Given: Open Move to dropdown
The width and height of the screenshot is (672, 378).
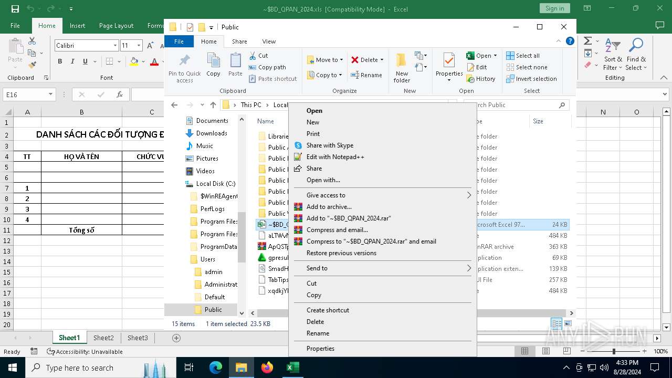Looking at the screenshot, I should coord(324,60).
